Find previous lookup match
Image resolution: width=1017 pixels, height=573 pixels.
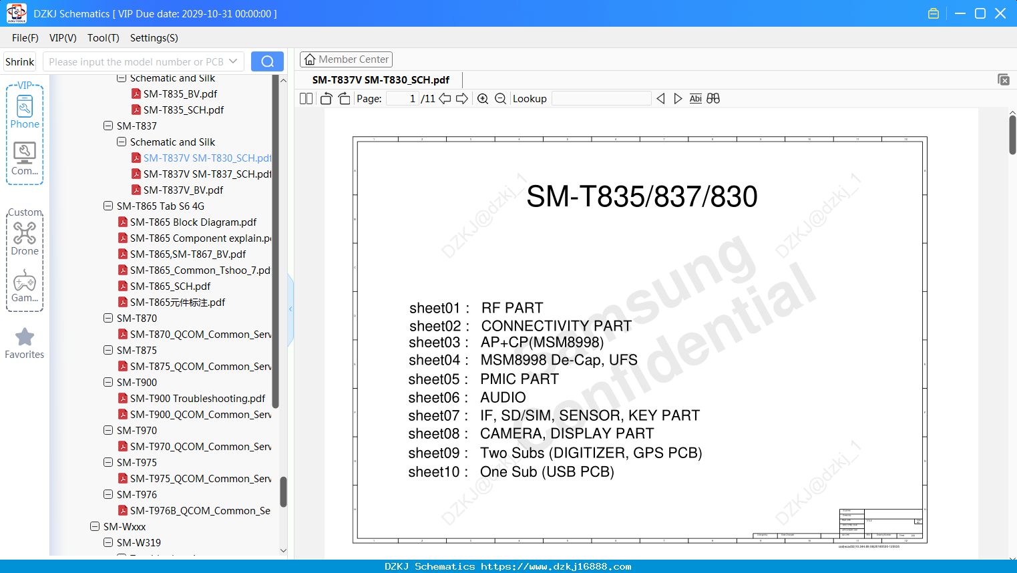(x=660, y=99)
